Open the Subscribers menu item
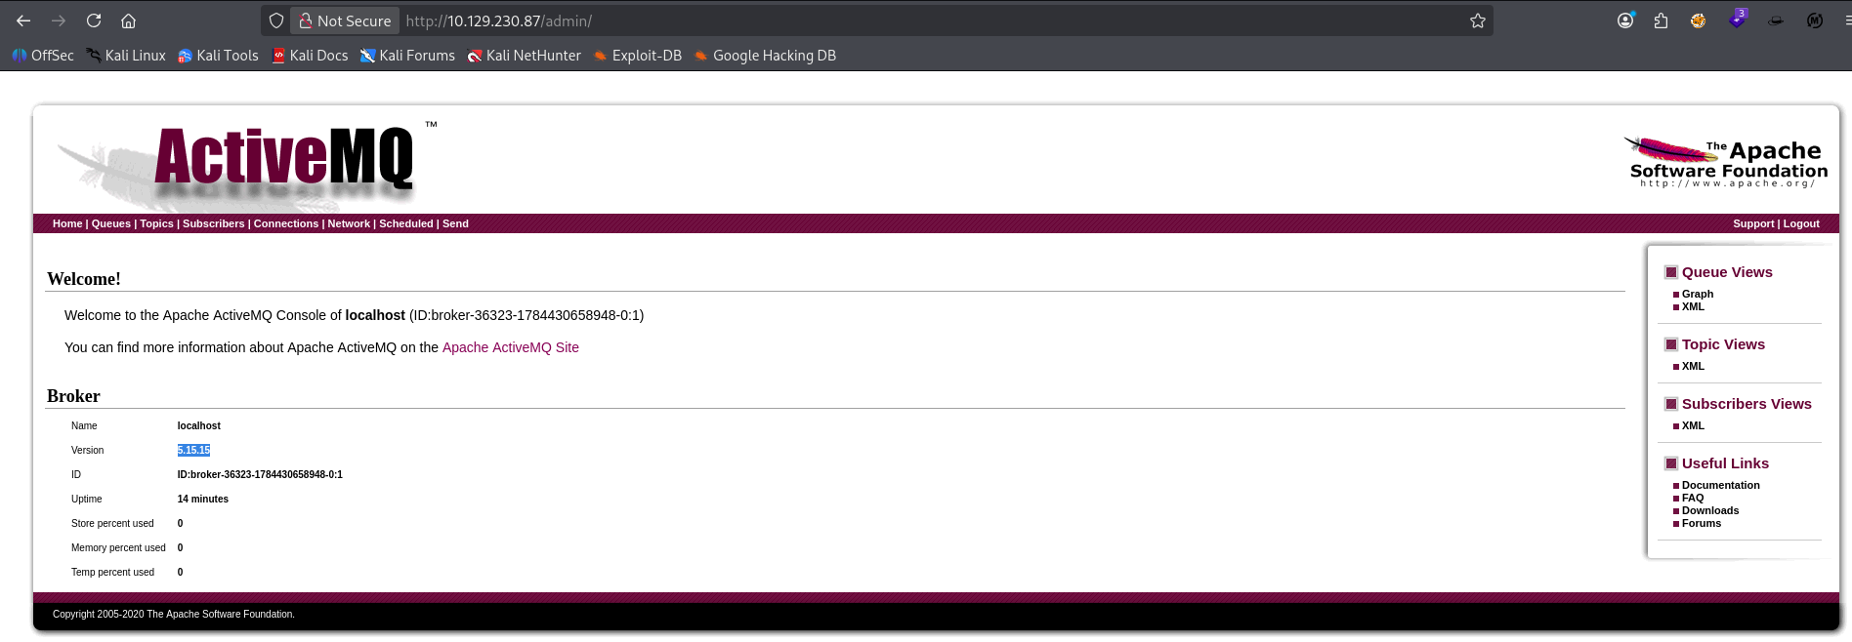This screenshot has height=642, width=1852. (214, 223)
